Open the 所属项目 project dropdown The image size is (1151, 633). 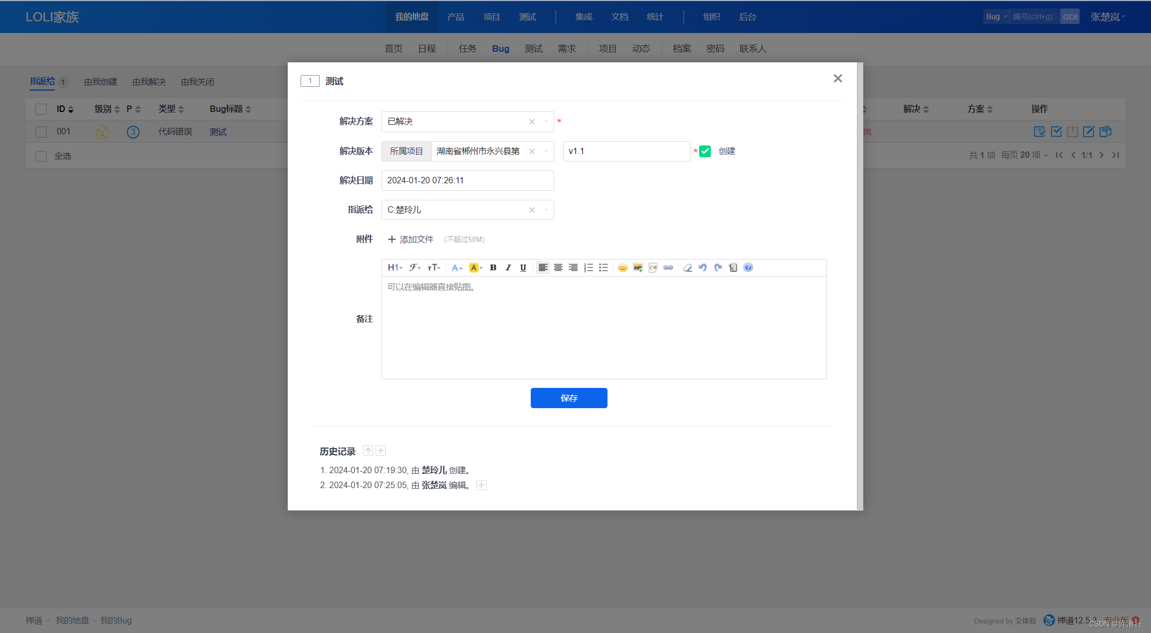tap(492, 151)
